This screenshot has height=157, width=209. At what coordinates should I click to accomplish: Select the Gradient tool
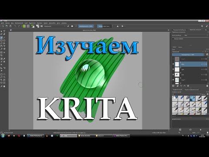[1, 59]
